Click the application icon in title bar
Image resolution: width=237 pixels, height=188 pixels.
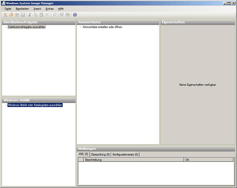point(3,3)
